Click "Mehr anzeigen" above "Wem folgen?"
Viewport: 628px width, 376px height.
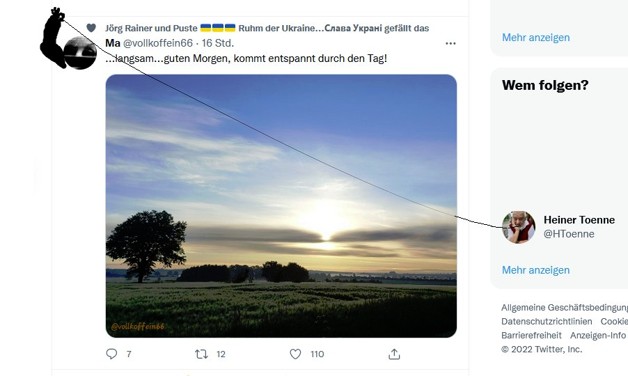pyautogui.click(x=535, y=38)
